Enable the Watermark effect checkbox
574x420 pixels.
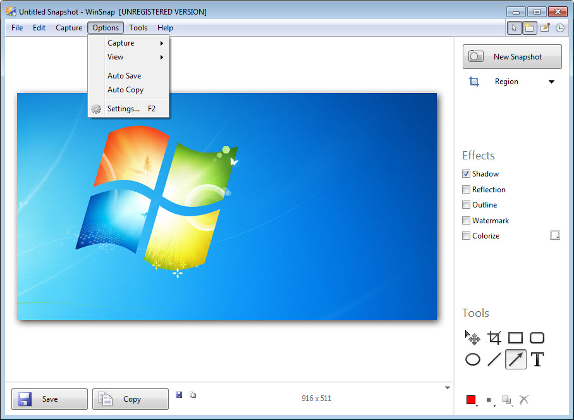466,220
